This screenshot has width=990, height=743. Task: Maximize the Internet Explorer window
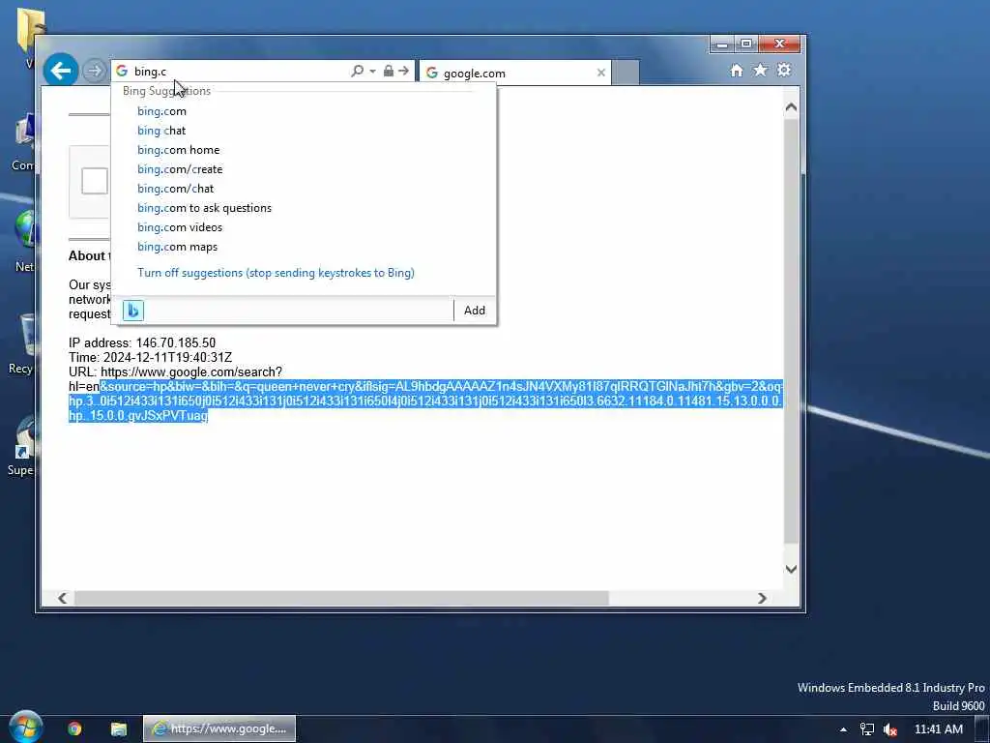coord(746,44)
